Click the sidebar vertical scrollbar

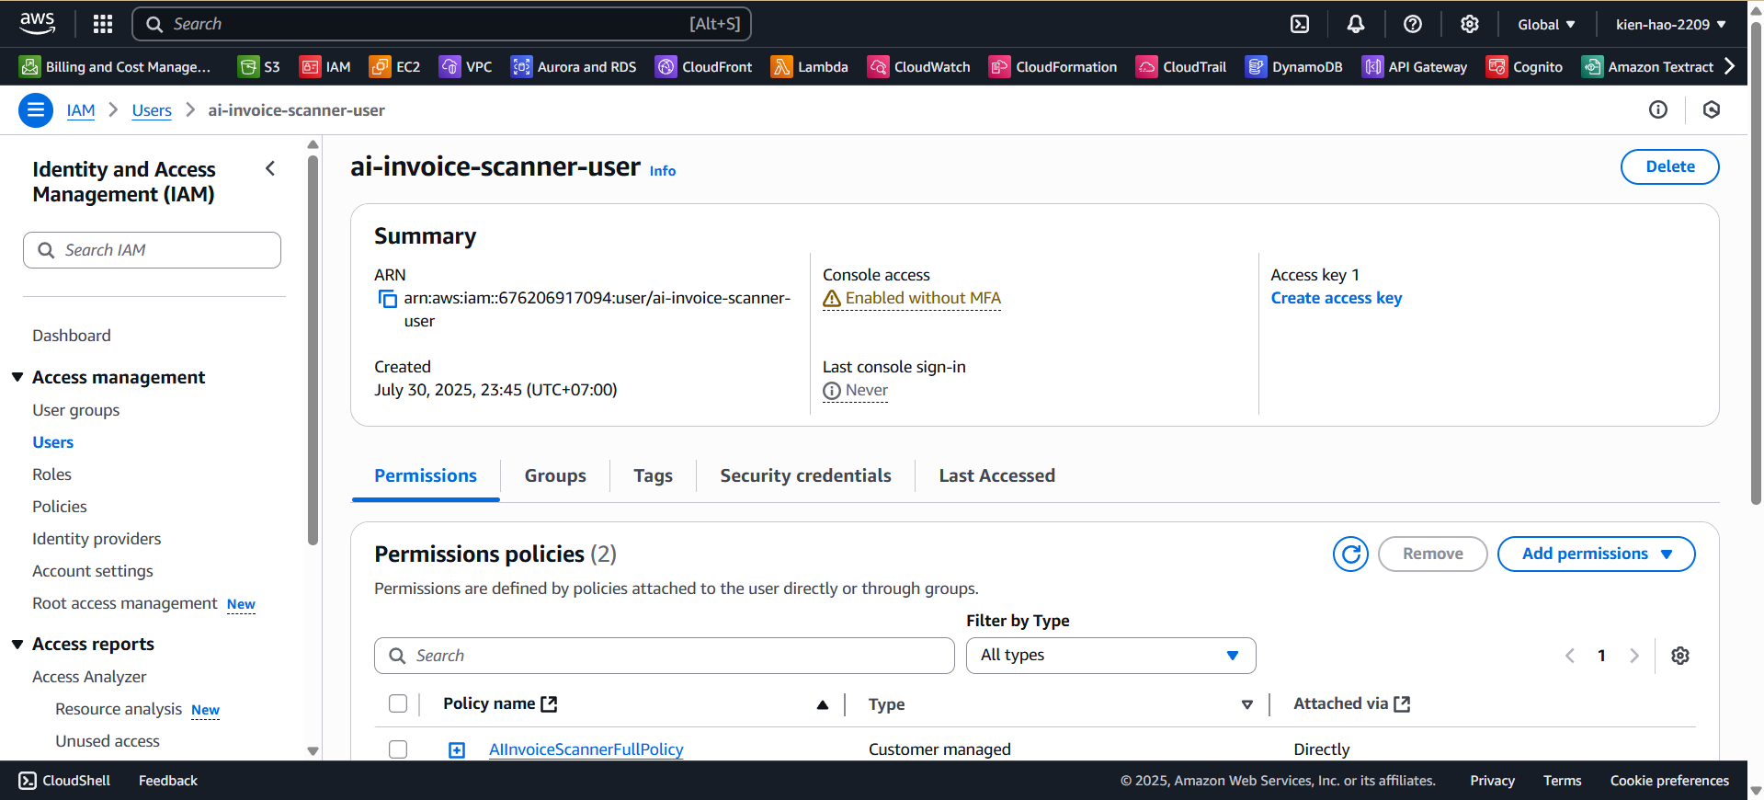[x=313, y=349]
